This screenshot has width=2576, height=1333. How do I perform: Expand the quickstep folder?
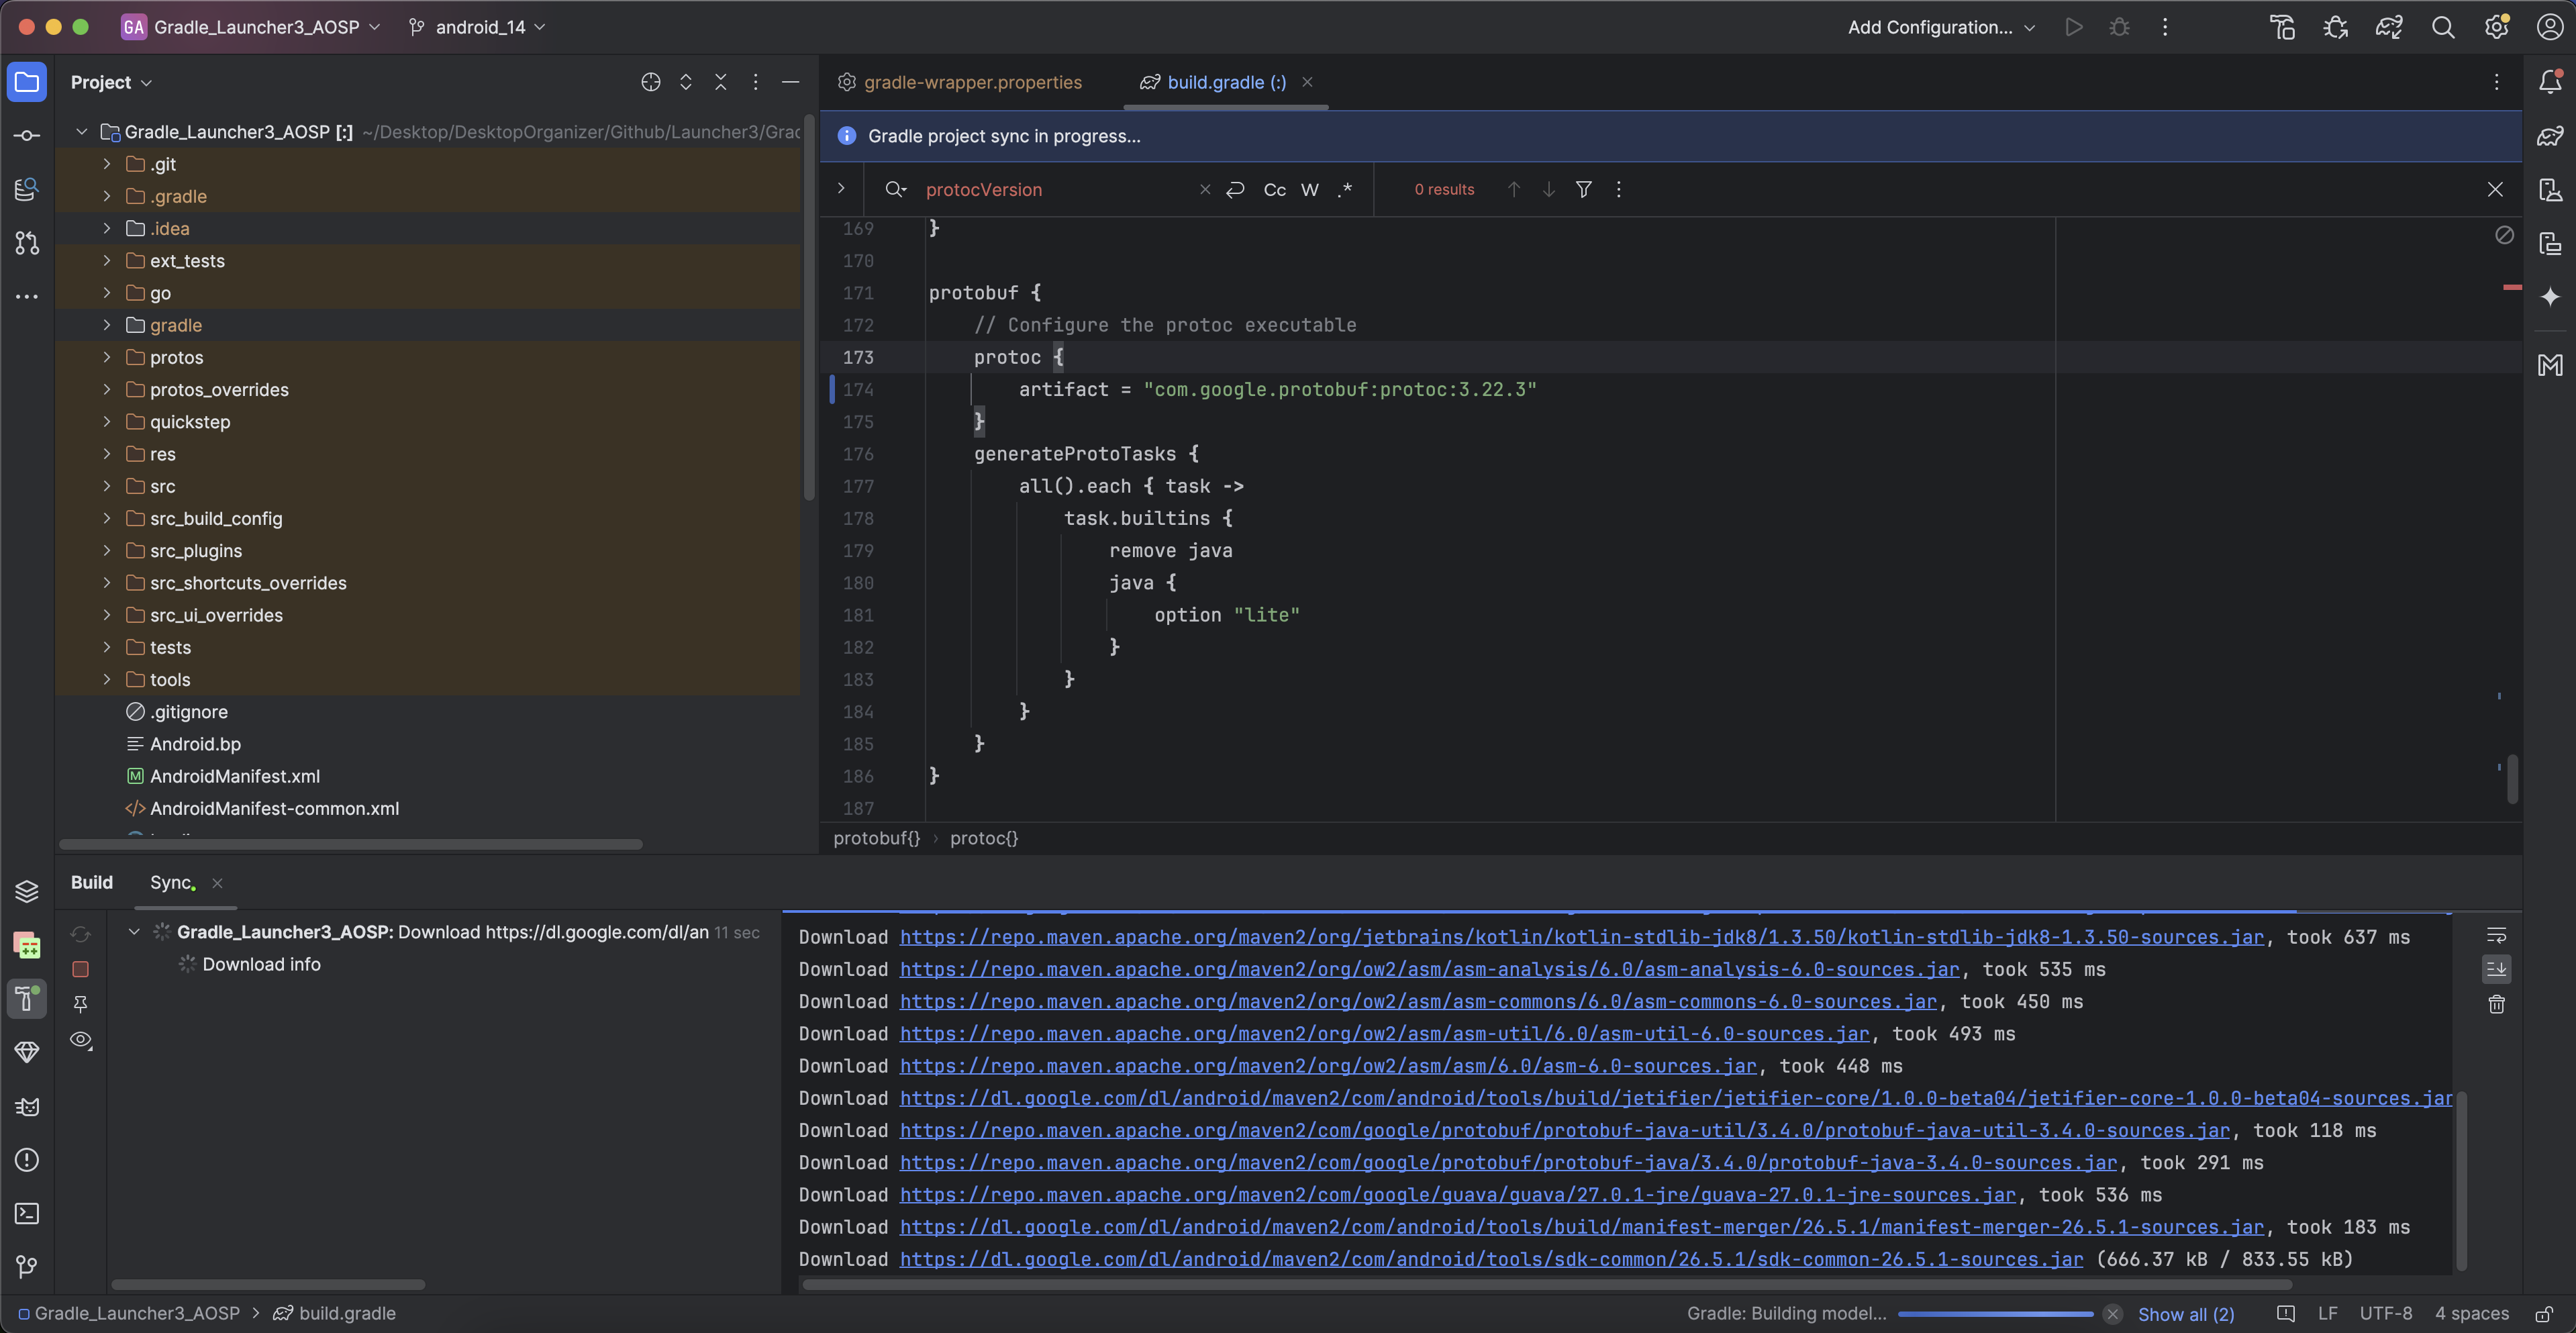(x=107, y=421)
